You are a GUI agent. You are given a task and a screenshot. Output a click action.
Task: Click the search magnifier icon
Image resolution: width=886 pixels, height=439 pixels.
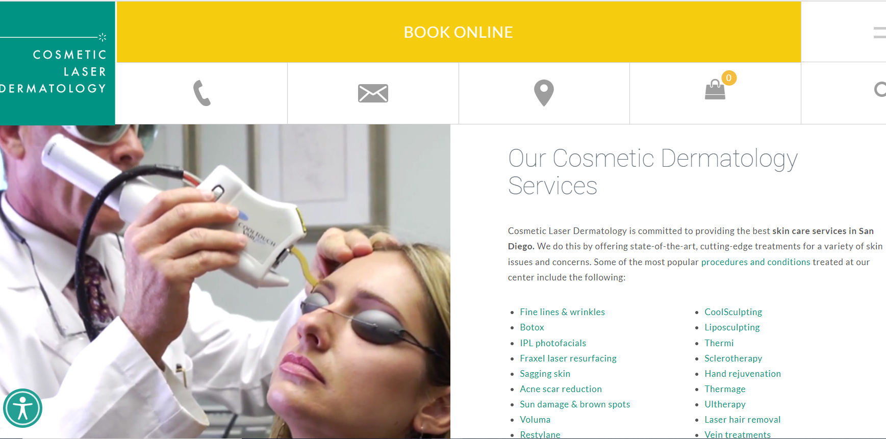[x=880, y=90]
